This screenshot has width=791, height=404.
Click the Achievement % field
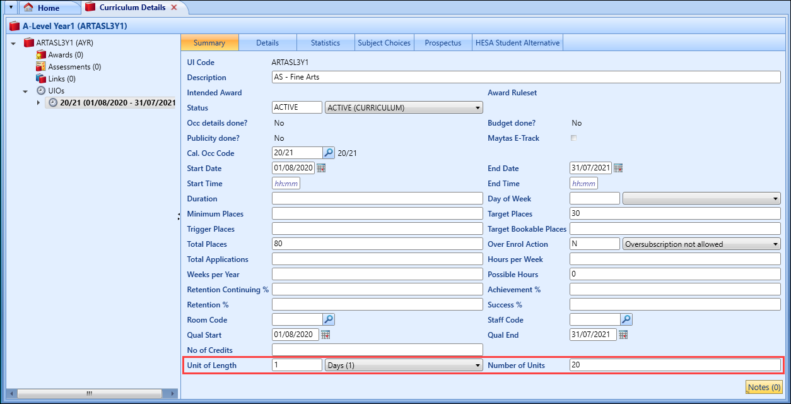click(x=675, y=289)
